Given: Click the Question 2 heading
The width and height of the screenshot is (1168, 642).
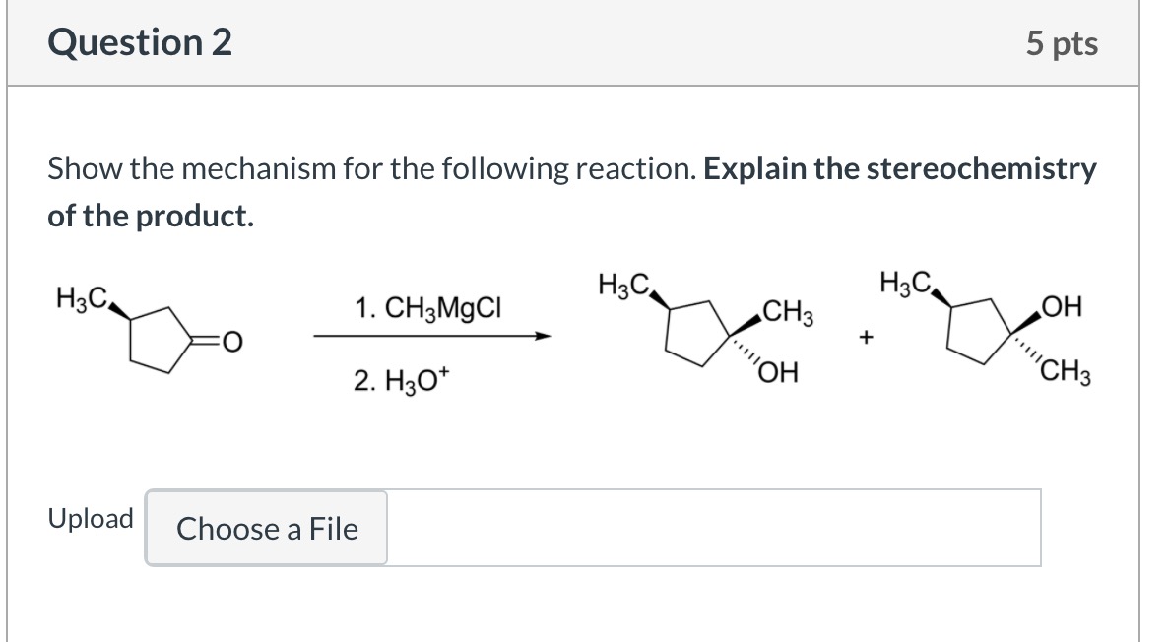Looking at the screenshot, I should (x=141, y=42).
